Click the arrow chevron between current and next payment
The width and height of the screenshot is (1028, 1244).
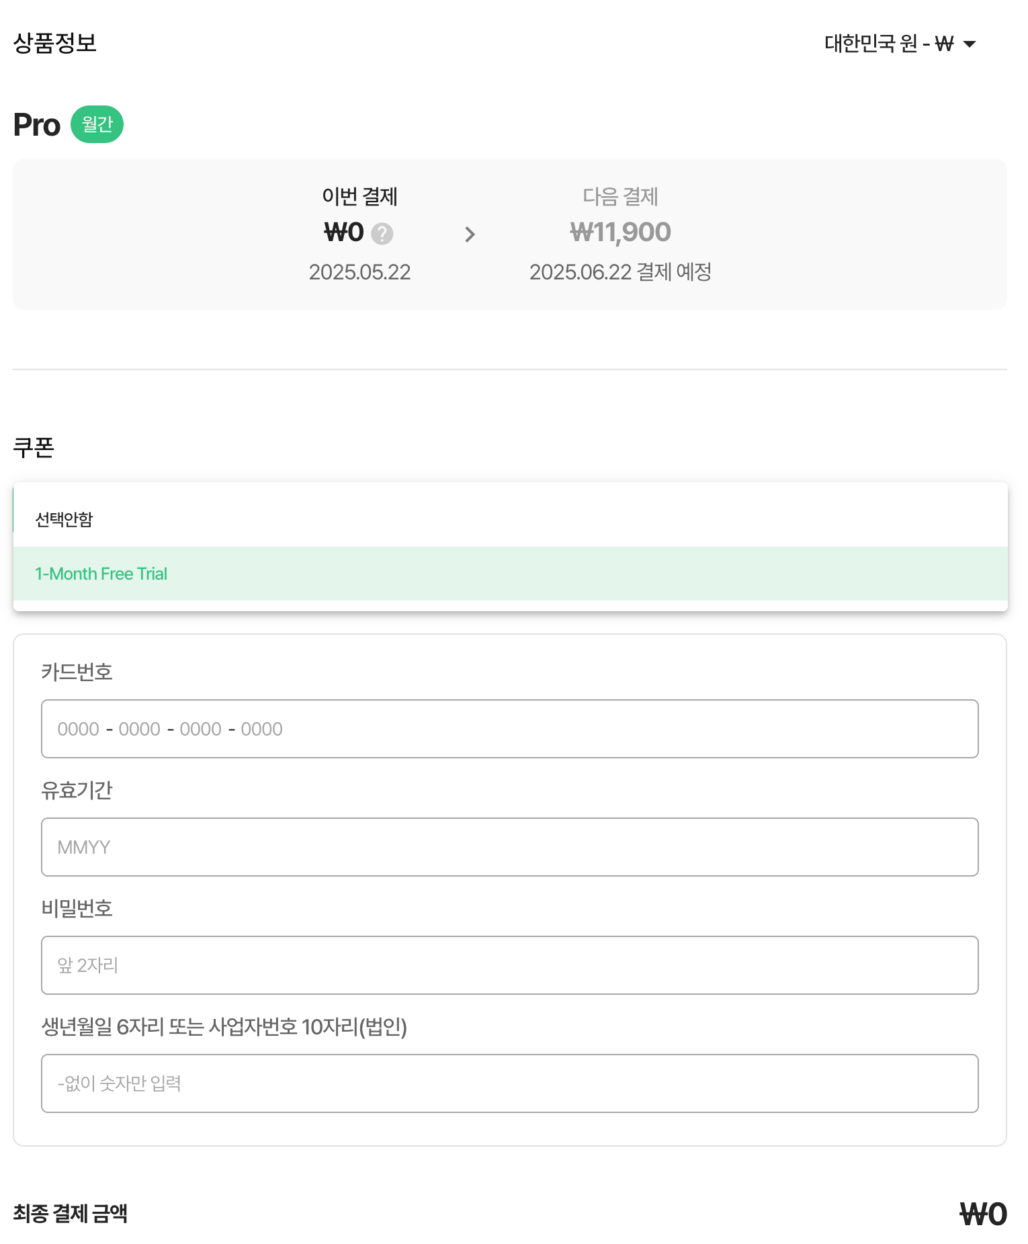pos(470,234)
